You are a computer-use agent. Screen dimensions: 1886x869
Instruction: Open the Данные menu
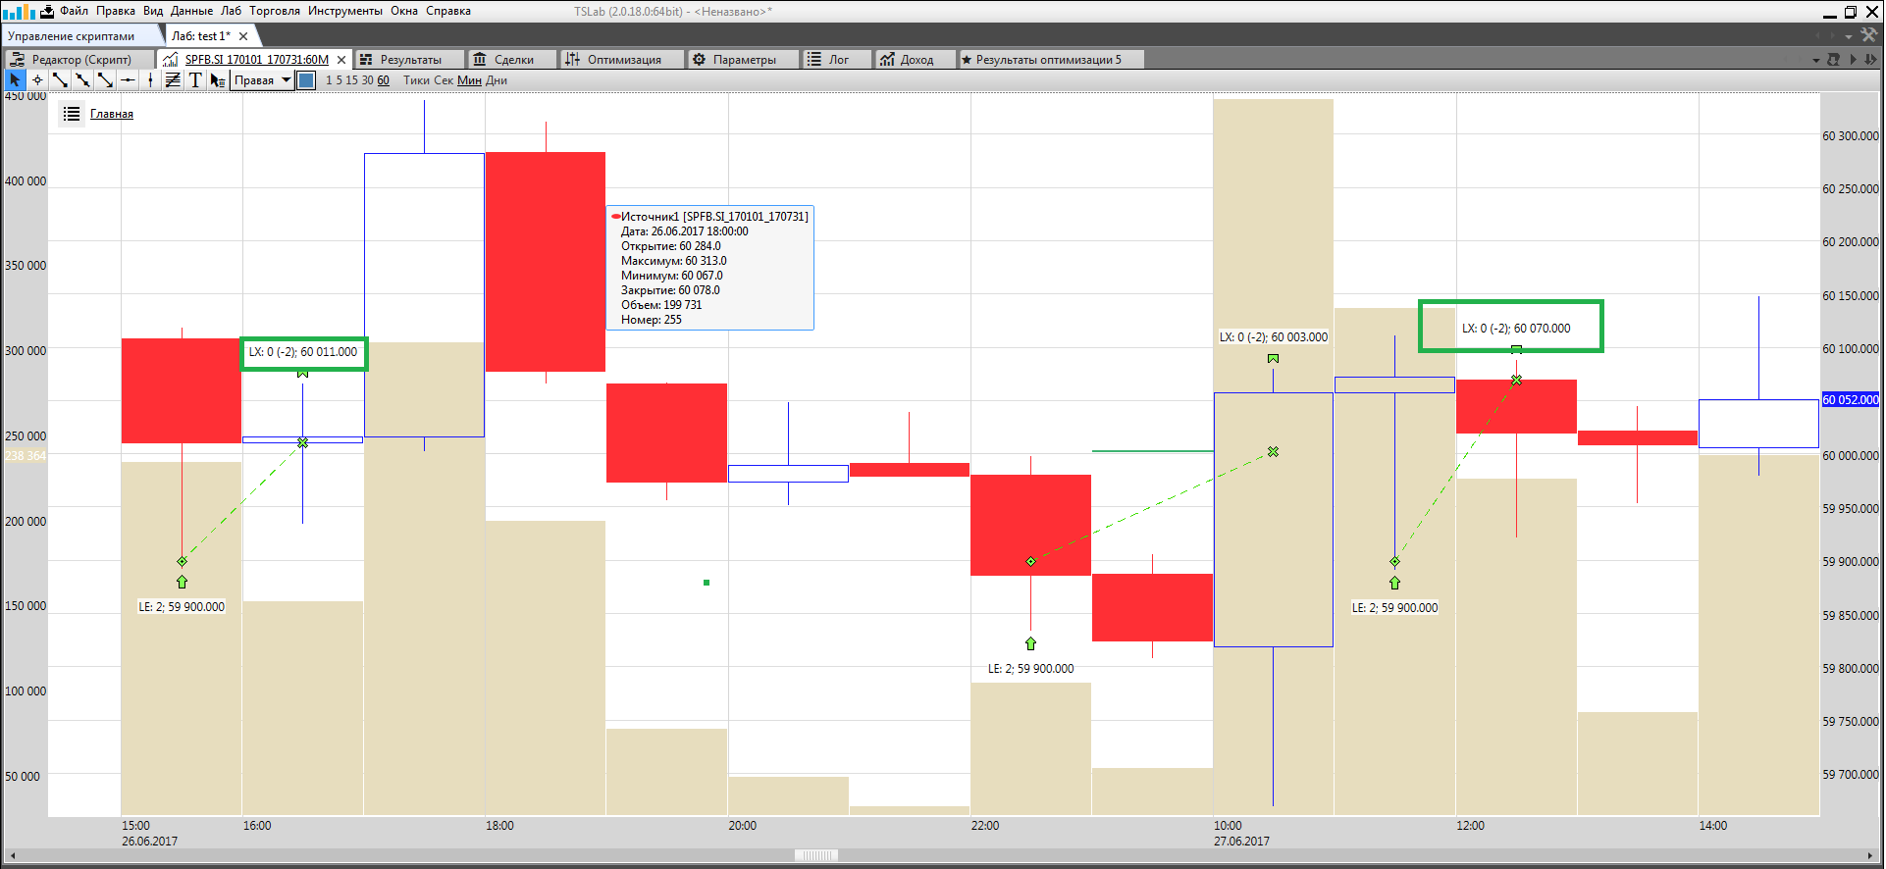pyautogui.click(x=191, y=11)
